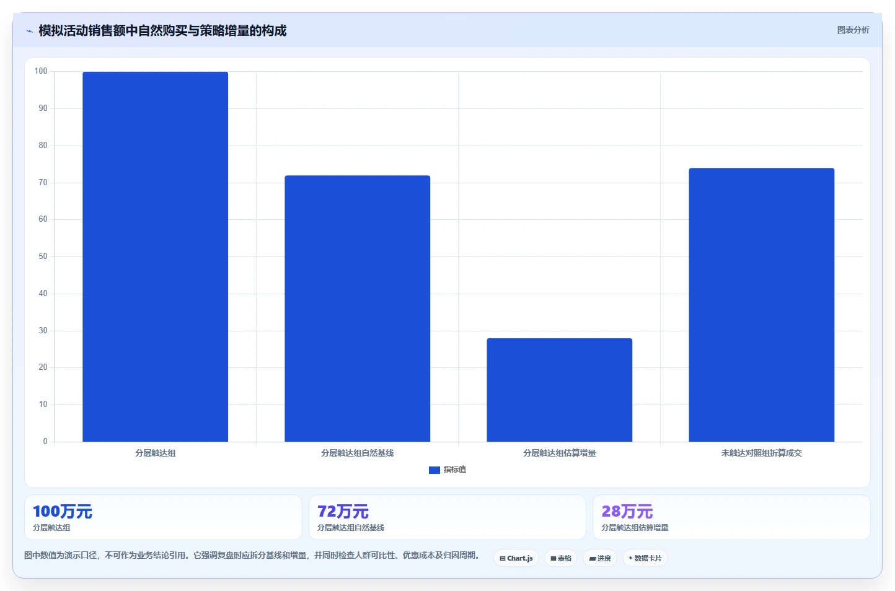The height and width of the screenshot is (591, 895).
Task: Click the y-axis value 50
Action: click(x=43, y=256)
